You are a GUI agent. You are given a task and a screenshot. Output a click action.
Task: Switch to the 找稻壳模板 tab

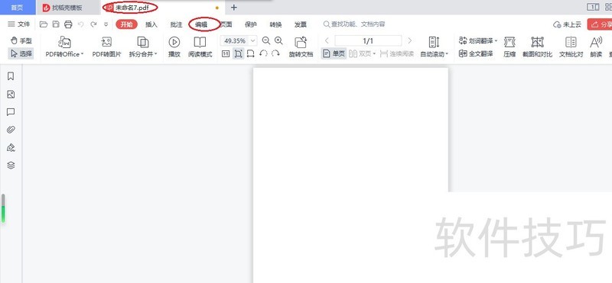(67, 8)
